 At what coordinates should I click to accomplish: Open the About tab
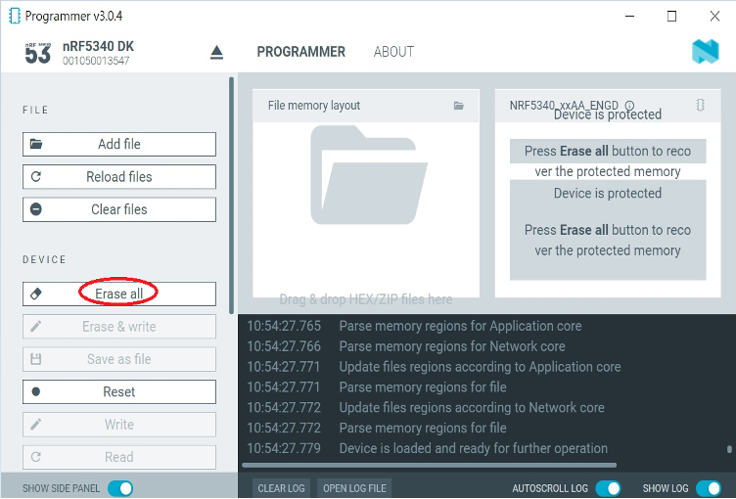pos(393,52)
